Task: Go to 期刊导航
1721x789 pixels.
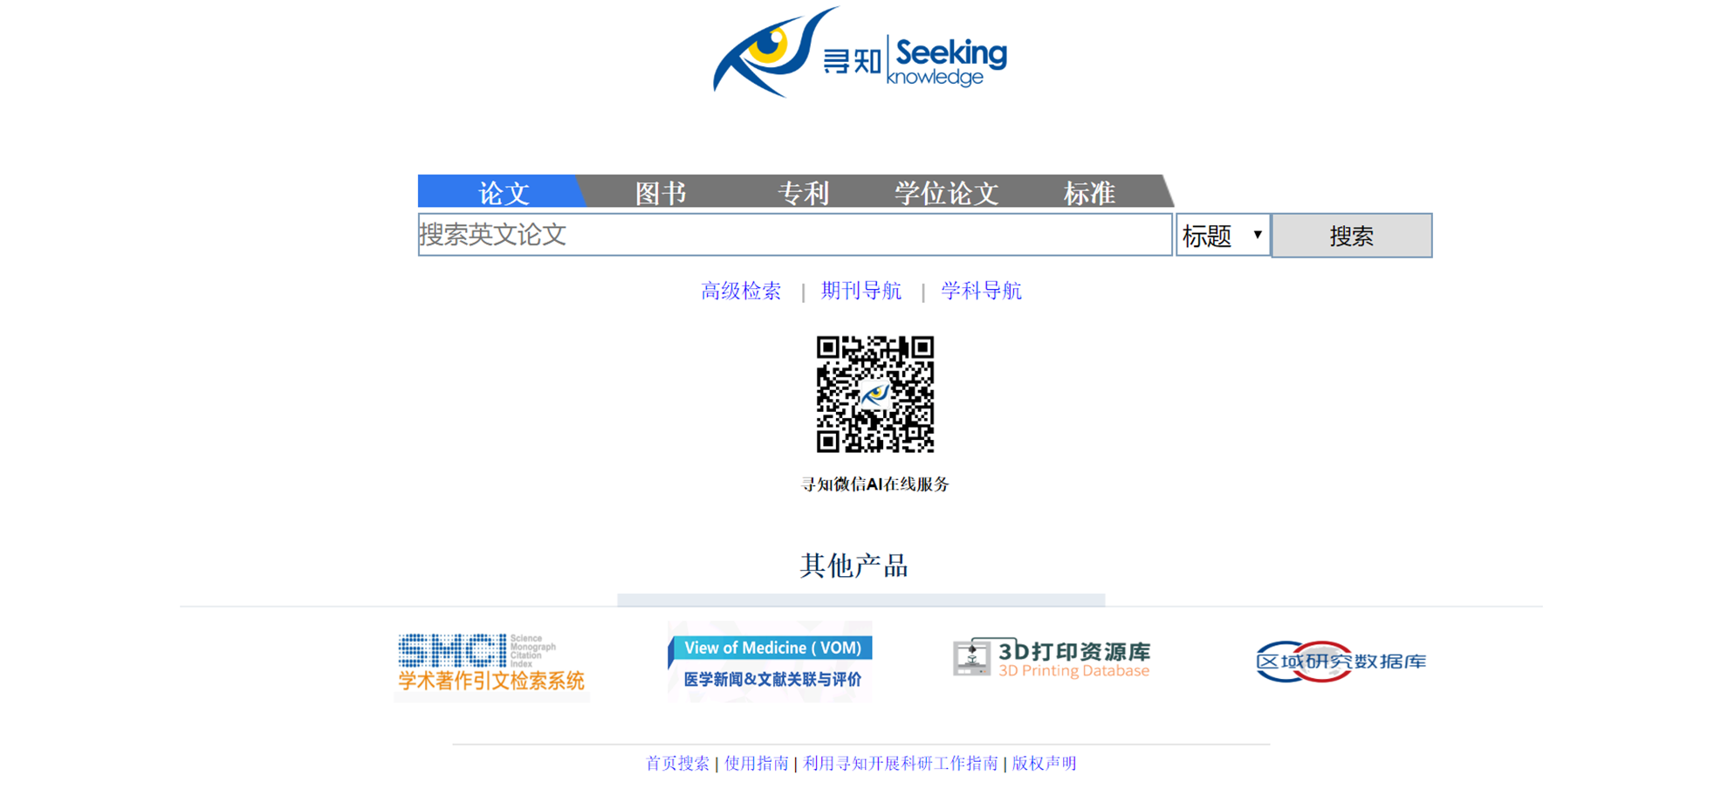Action: (861, 291)
